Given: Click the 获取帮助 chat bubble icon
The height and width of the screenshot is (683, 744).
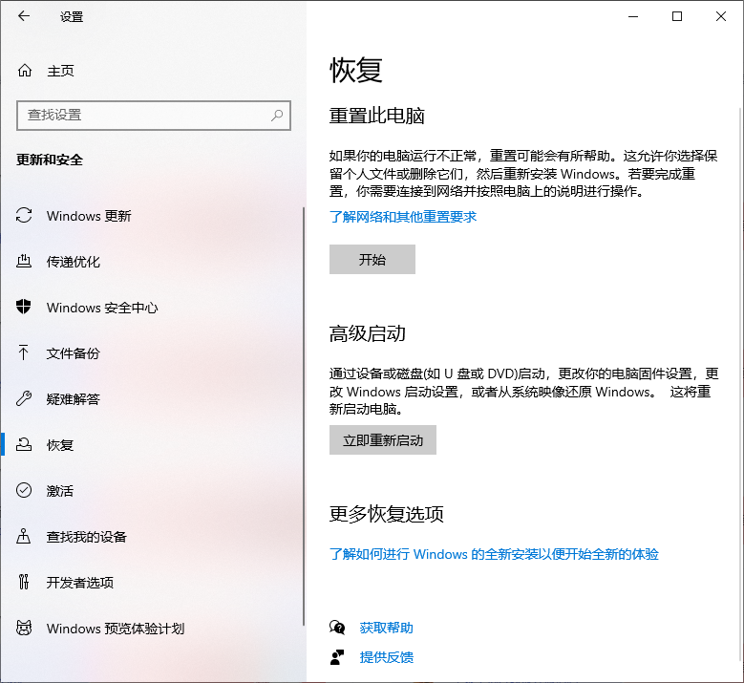Looking at the screenshot, I should (x=337, y=628).
